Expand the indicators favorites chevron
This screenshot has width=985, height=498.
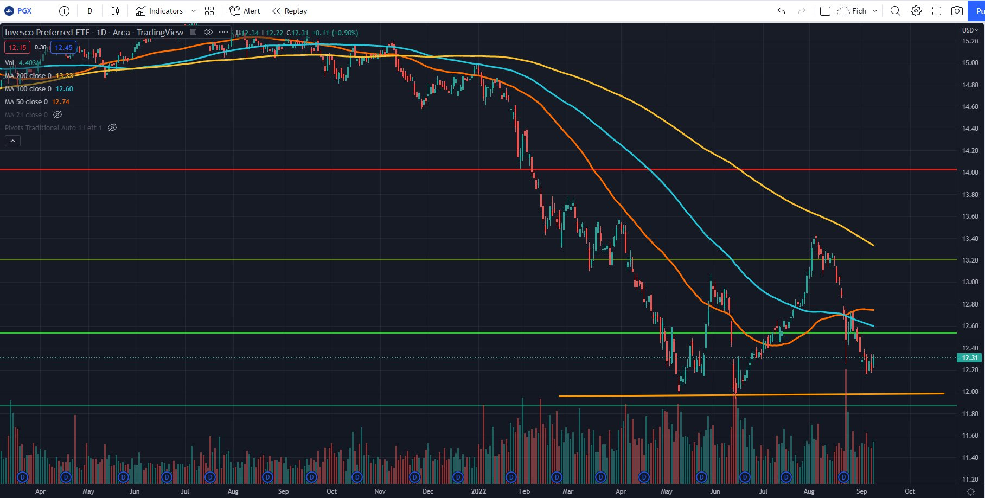tap(194, 11)
